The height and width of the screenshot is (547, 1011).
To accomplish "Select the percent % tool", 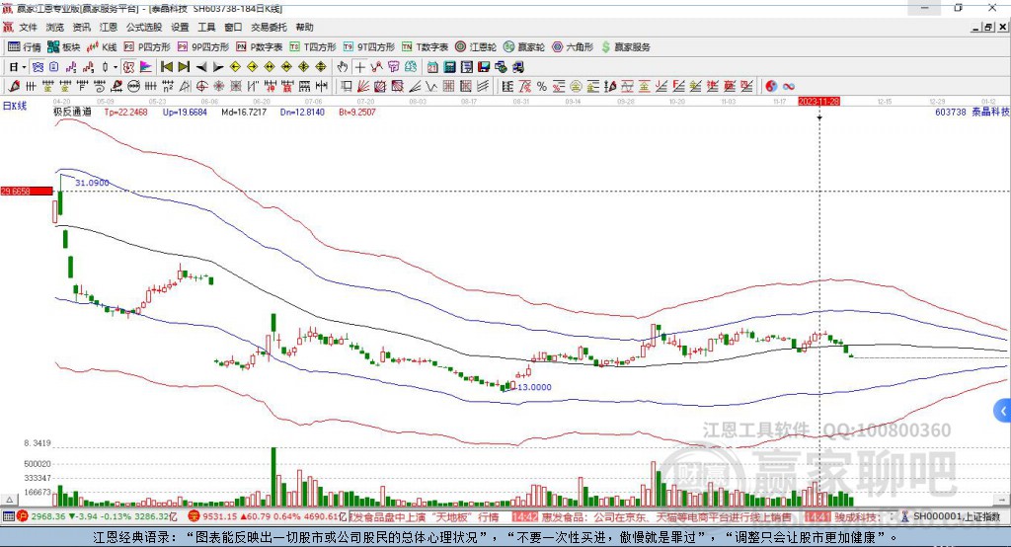I will click(542, 87).
